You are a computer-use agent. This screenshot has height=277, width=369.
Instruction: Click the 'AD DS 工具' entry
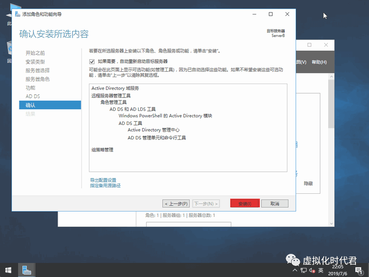click(130, 123)
